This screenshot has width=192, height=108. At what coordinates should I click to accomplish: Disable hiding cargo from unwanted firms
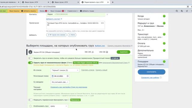coord(30,63)
